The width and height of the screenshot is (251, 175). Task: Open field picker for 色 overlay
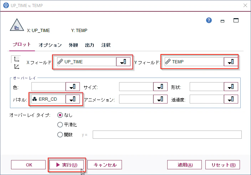click(72, 87)
